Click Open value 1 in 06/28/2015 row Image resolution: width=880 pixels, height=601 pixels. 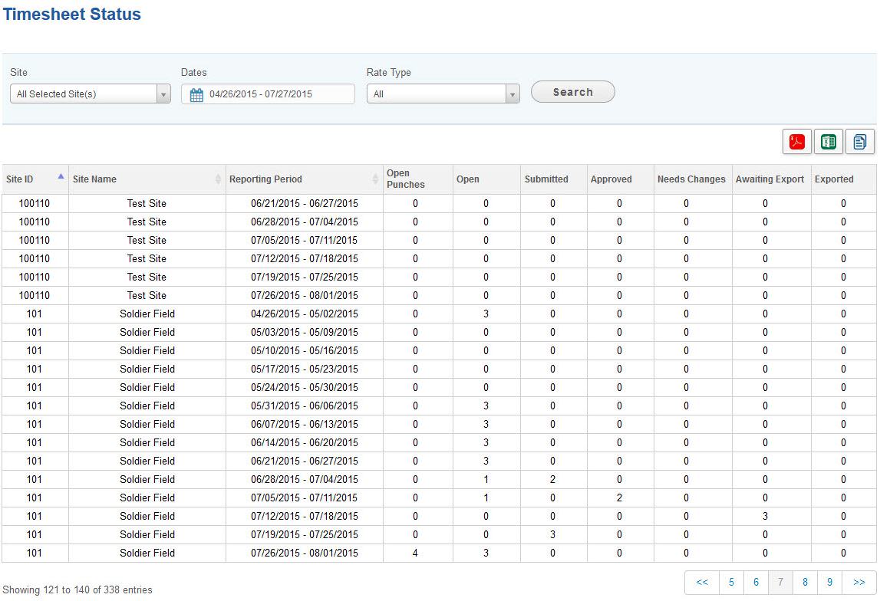pyautogui.click(x=486, y=480)
